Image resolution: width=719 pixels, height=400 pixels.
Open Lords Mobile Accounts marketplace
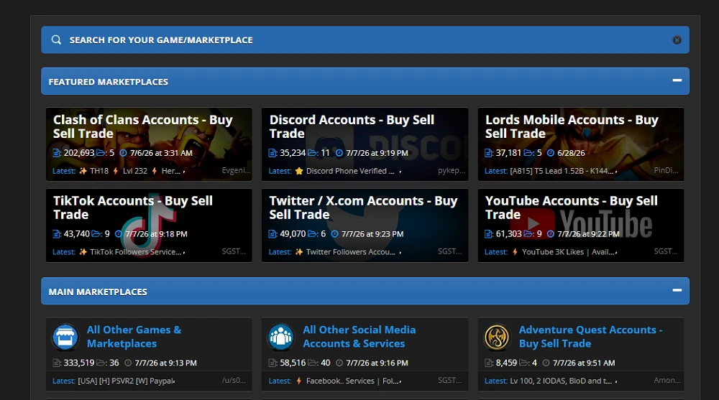pyautogui.click(x=572, y=126)
